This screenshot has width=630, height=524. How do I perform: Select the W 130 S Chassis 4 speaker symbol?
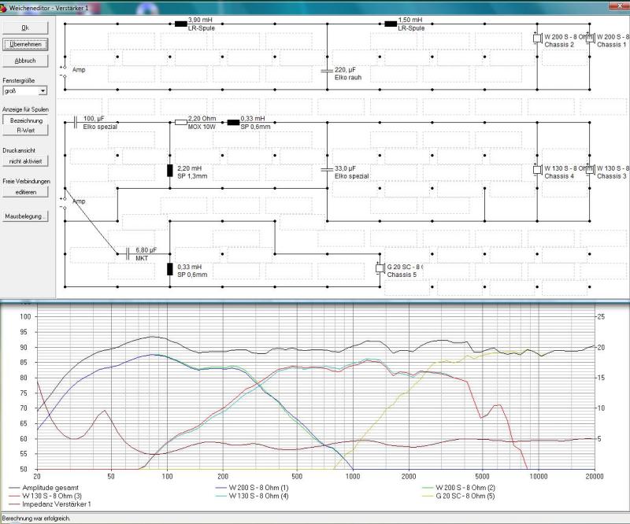coord(537,169)
